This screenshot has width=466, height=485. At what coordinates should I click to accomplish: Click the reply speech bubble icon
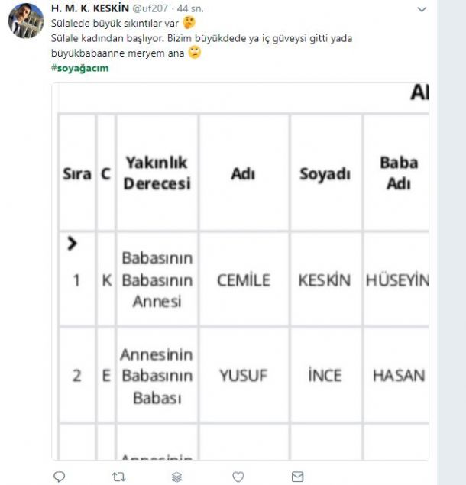[60, 476]
